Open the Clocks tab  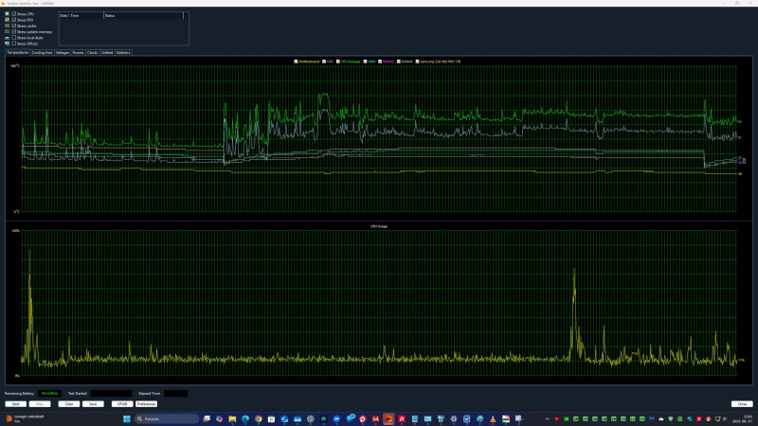93,52
